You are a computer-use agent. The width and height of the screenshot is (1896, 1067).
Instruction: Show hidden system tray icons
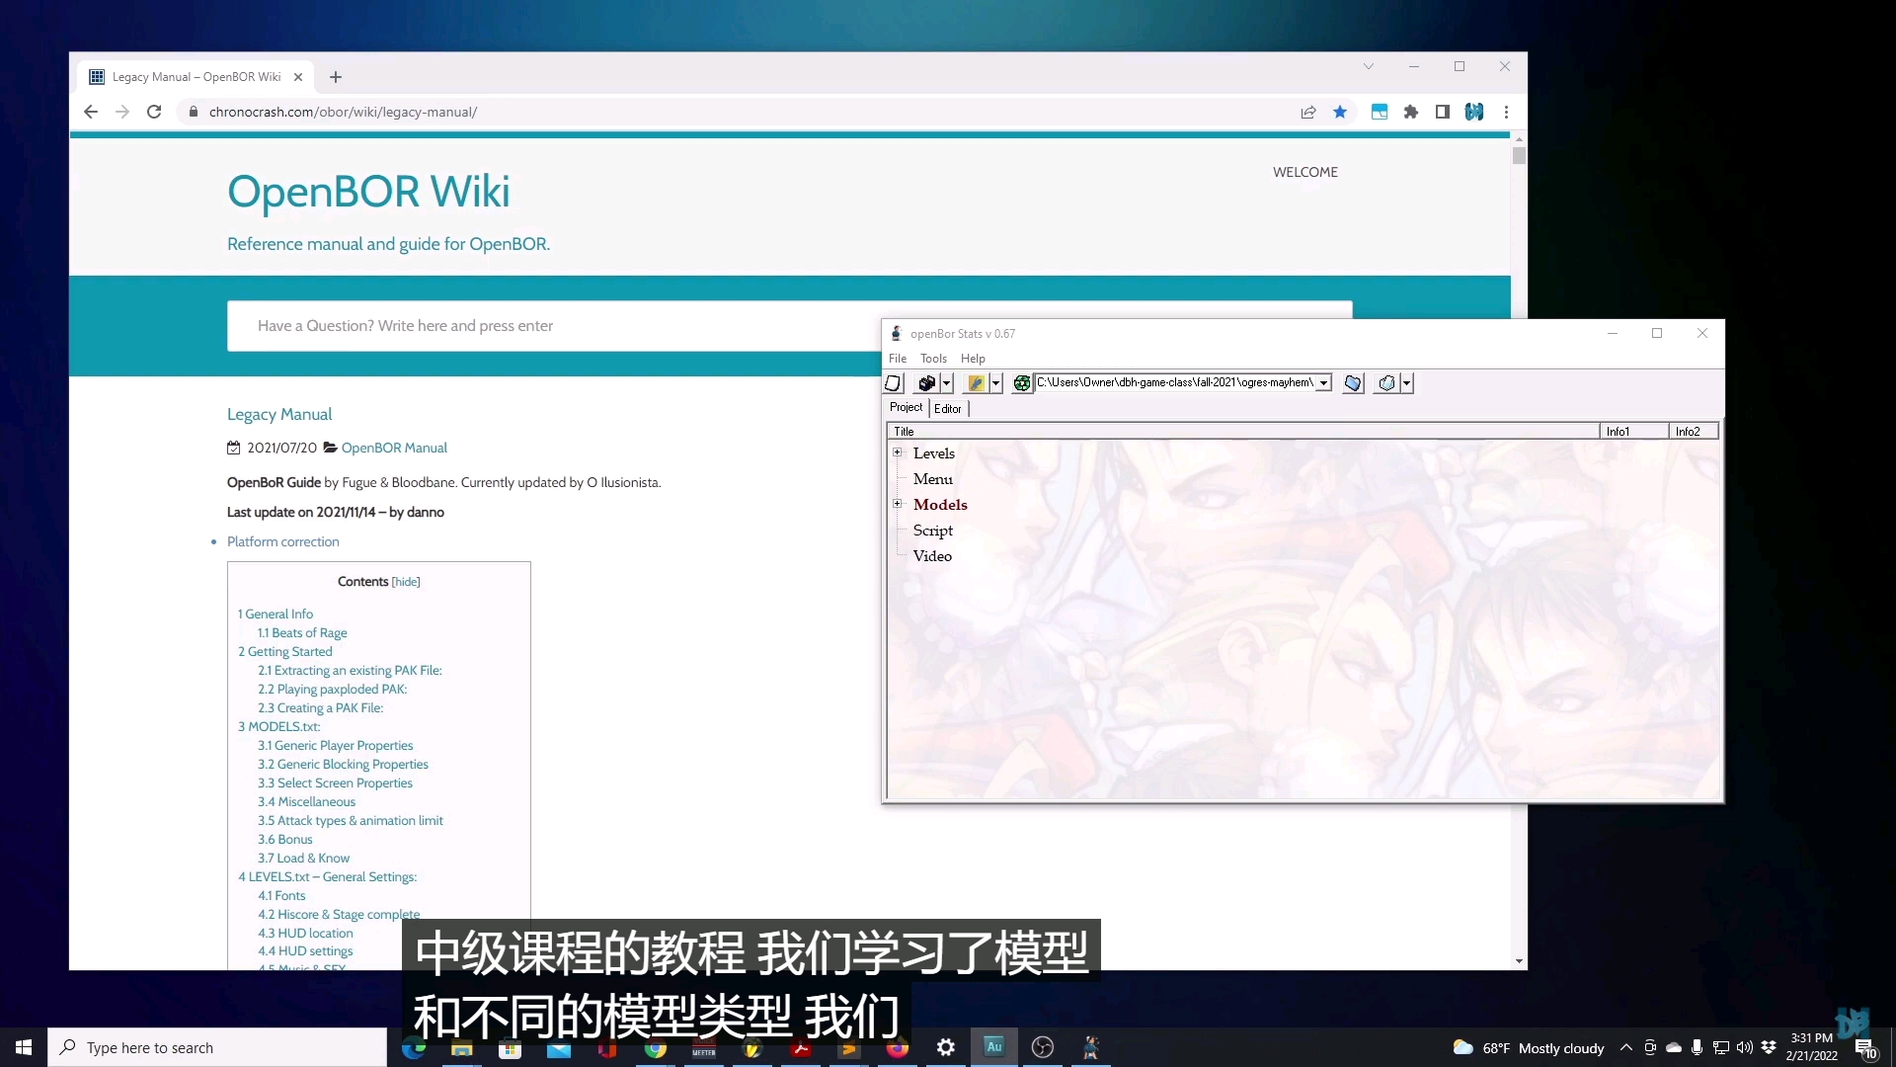point(1625,1047)
